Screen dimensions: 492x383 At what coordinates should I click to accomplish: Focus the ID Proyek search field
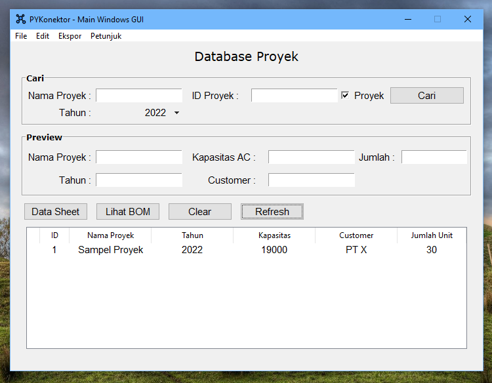coord(295,95)
